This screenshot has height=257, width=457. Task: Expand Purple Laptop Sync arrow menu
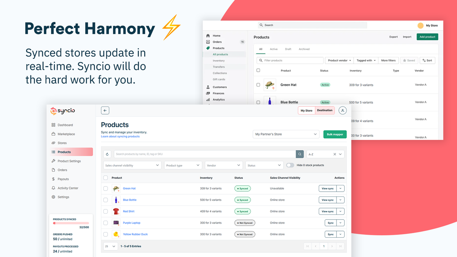341,223
